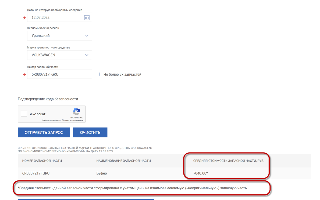Click the footnote about неоригинальную spare part

click(132, 188)
